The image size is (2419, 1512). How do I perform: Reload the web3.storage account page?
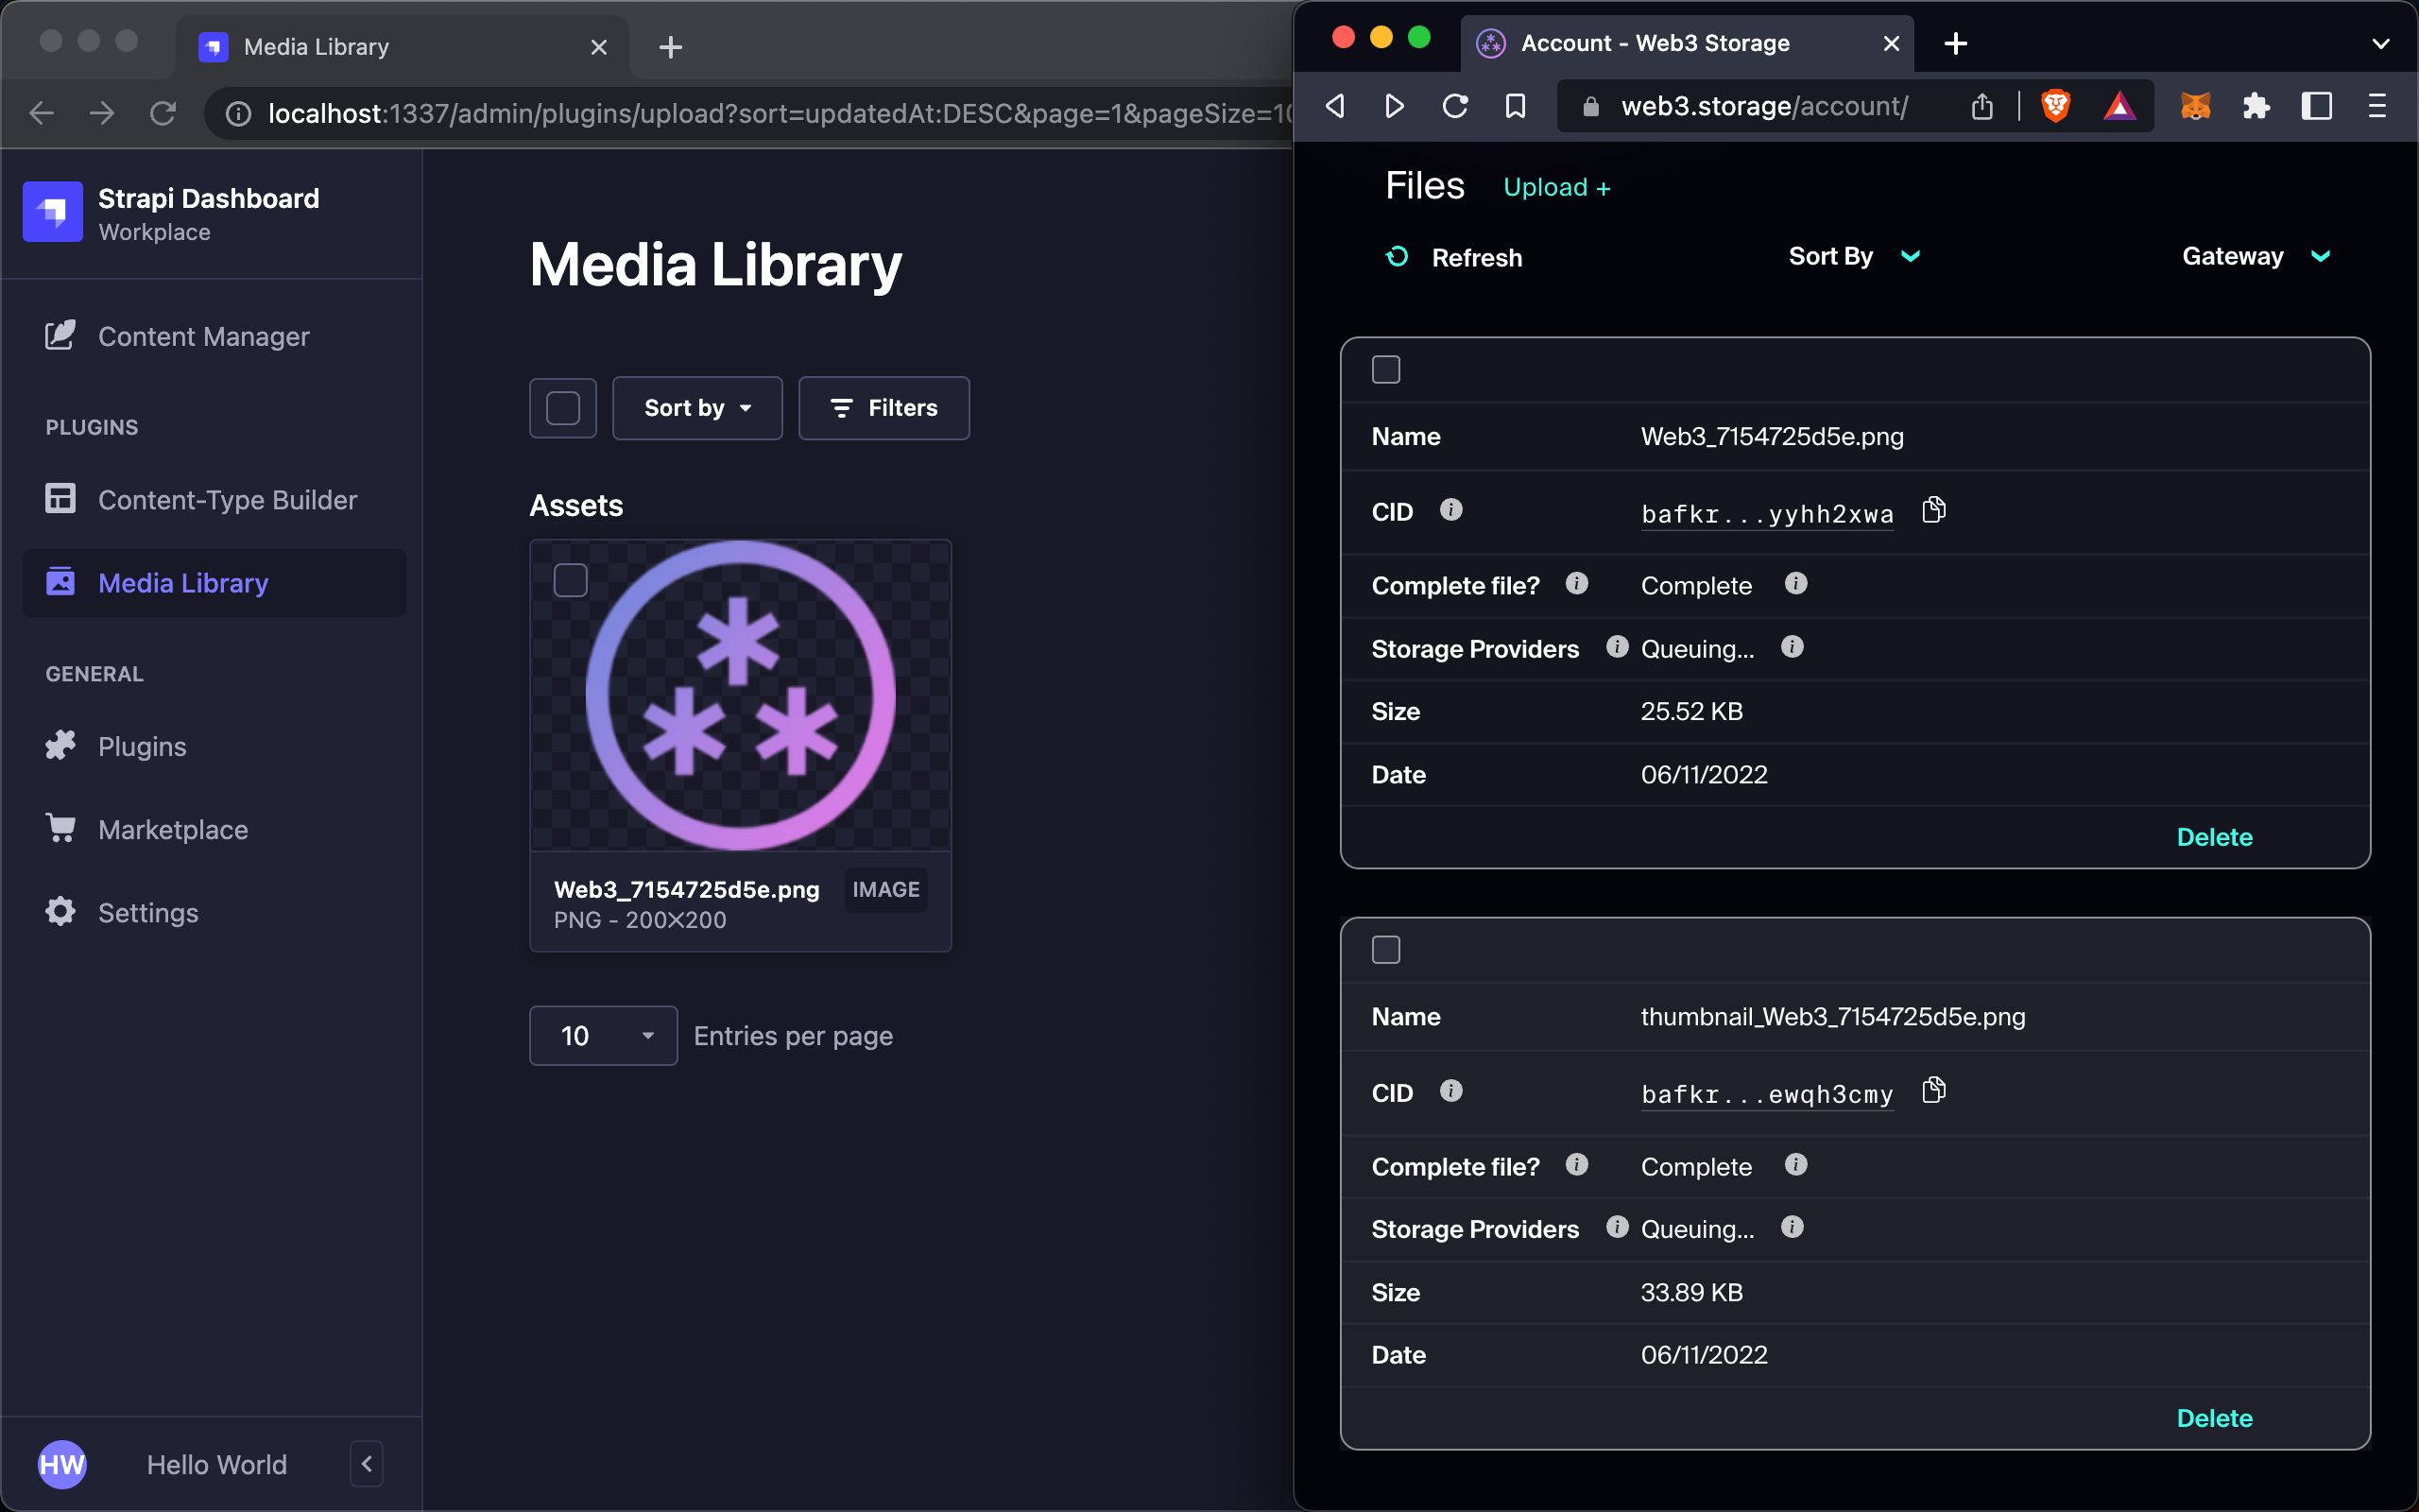[1455, 106]
